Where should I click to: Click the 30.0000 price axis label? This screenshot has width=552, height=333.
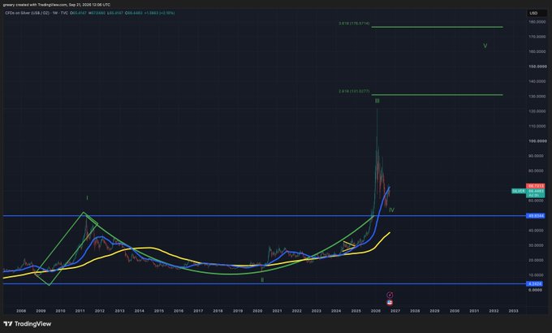pyautogui.click(x=537, y=245)
